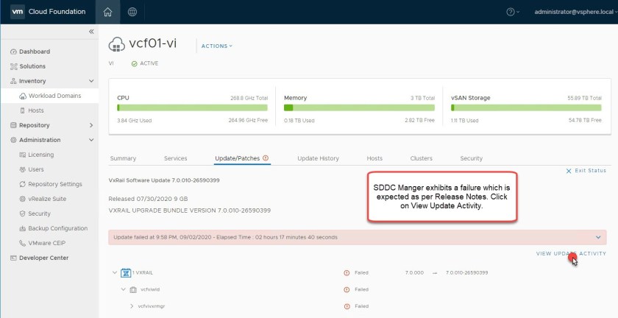Open vRealize Suite page

[x=47, y=199]
